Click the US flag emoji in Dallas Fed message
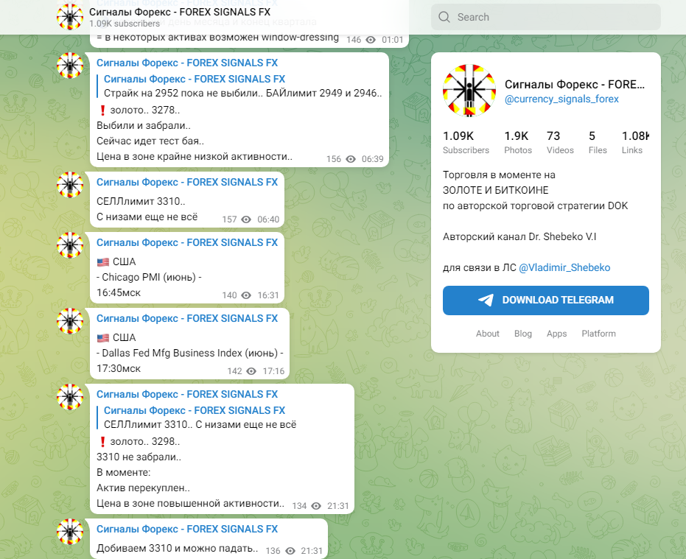The width and height of the screenshot is (686, 559). pyautogui.click(x=103, y=337)
